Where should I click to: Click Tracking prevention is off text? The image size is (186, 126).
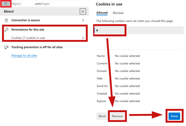point(37,47)
